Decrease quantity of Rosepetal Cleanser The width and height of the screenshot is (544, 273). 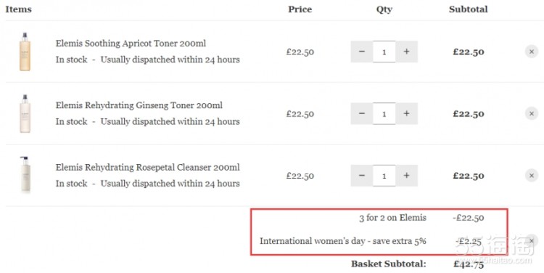[x=361, y=176]
